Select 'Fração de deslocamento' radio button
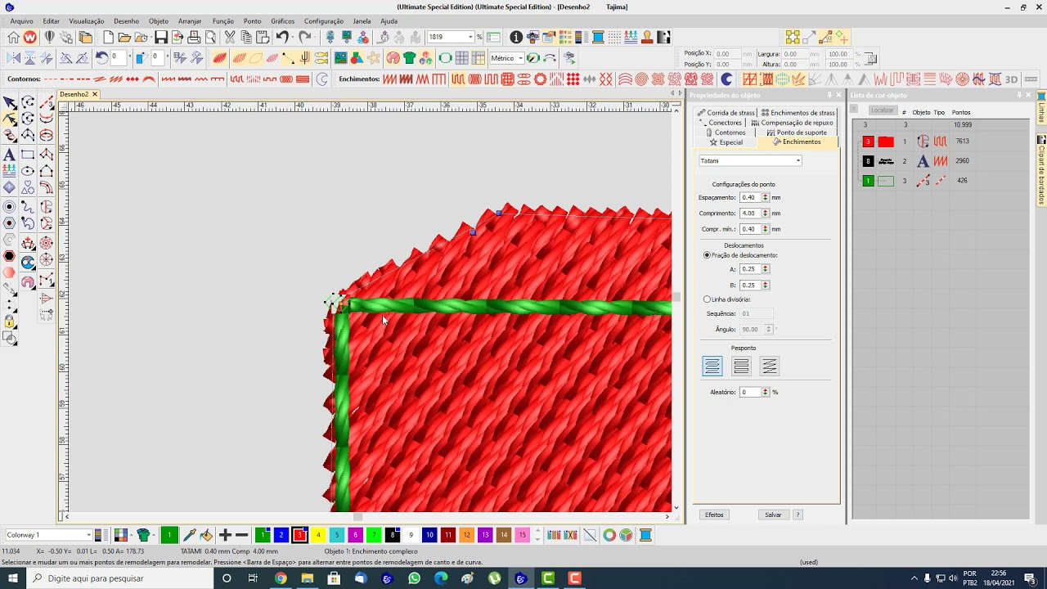1047x589 pixels. (x=708, y=255)
